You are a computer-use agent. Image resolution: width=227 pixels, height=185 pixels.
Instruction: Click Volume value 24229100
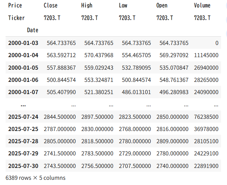(x=206, y=153)
